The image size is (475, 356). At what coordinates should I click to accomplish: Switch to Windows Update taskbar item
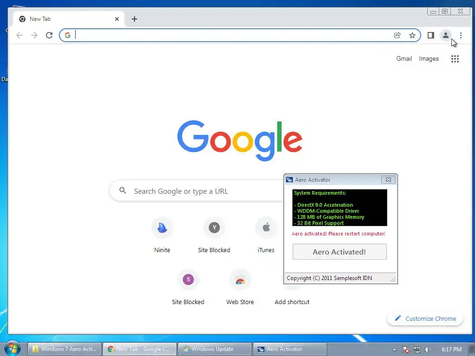point(215,349)
